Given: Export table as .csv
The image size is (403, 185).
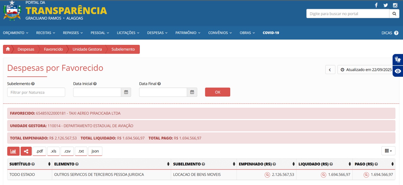Looking at the screenshot, I should click(67, 151).
